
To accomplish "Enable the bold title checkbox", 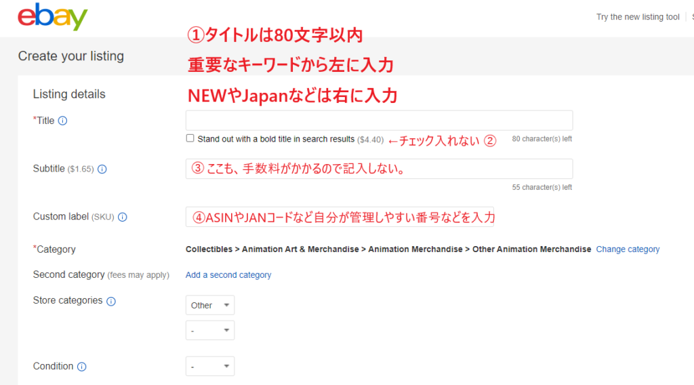I will (190, 138).
